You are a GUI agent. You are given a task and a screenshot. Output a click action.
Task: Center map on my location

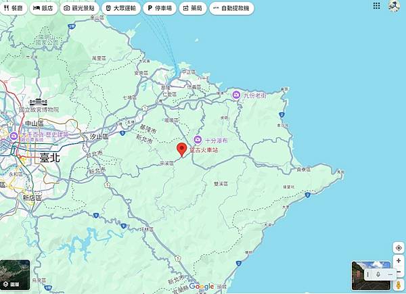pos(399,248)
